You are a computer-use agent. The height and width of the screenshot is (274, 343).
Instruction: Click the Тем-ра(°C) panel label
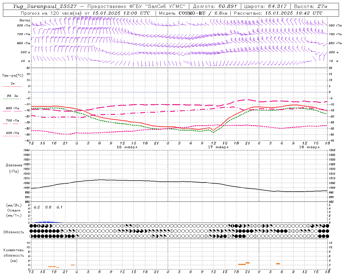[x=13, y=76]
